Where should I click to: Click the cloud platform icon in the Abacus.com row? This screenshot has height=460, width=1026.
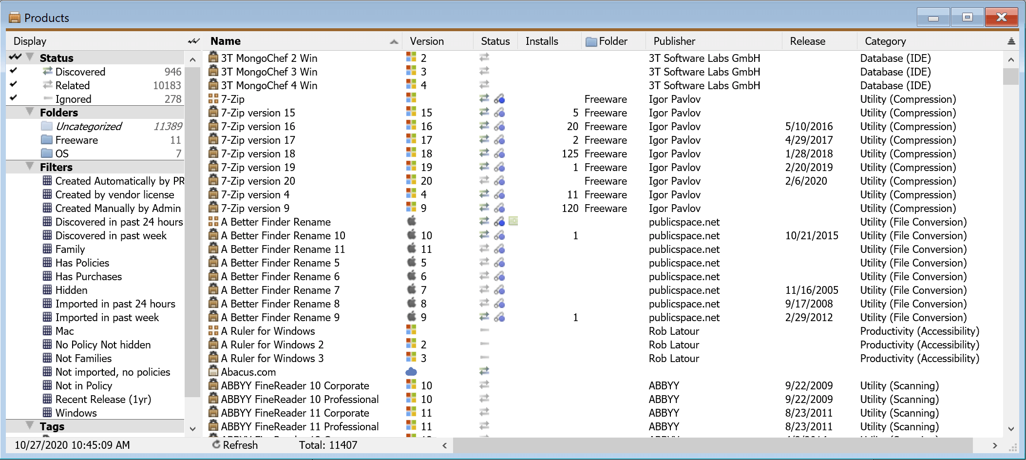coord(411,372)
